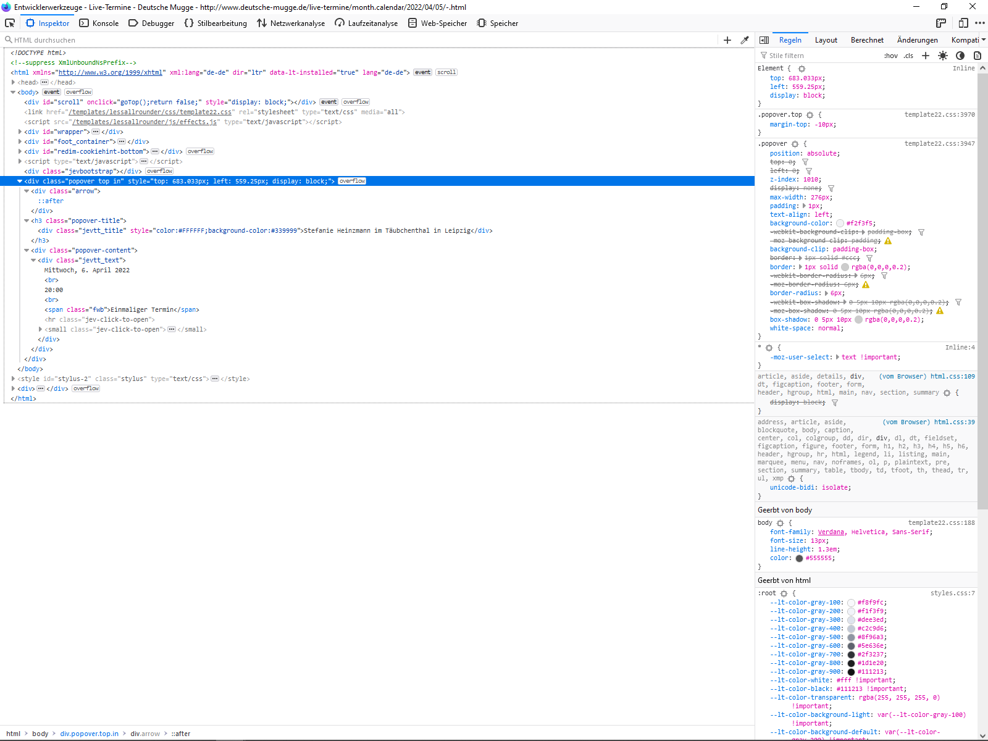The width and height of the screenshot is (988, 741).
Task: Click the plus icon to create a new node
Action: [727, 40]
